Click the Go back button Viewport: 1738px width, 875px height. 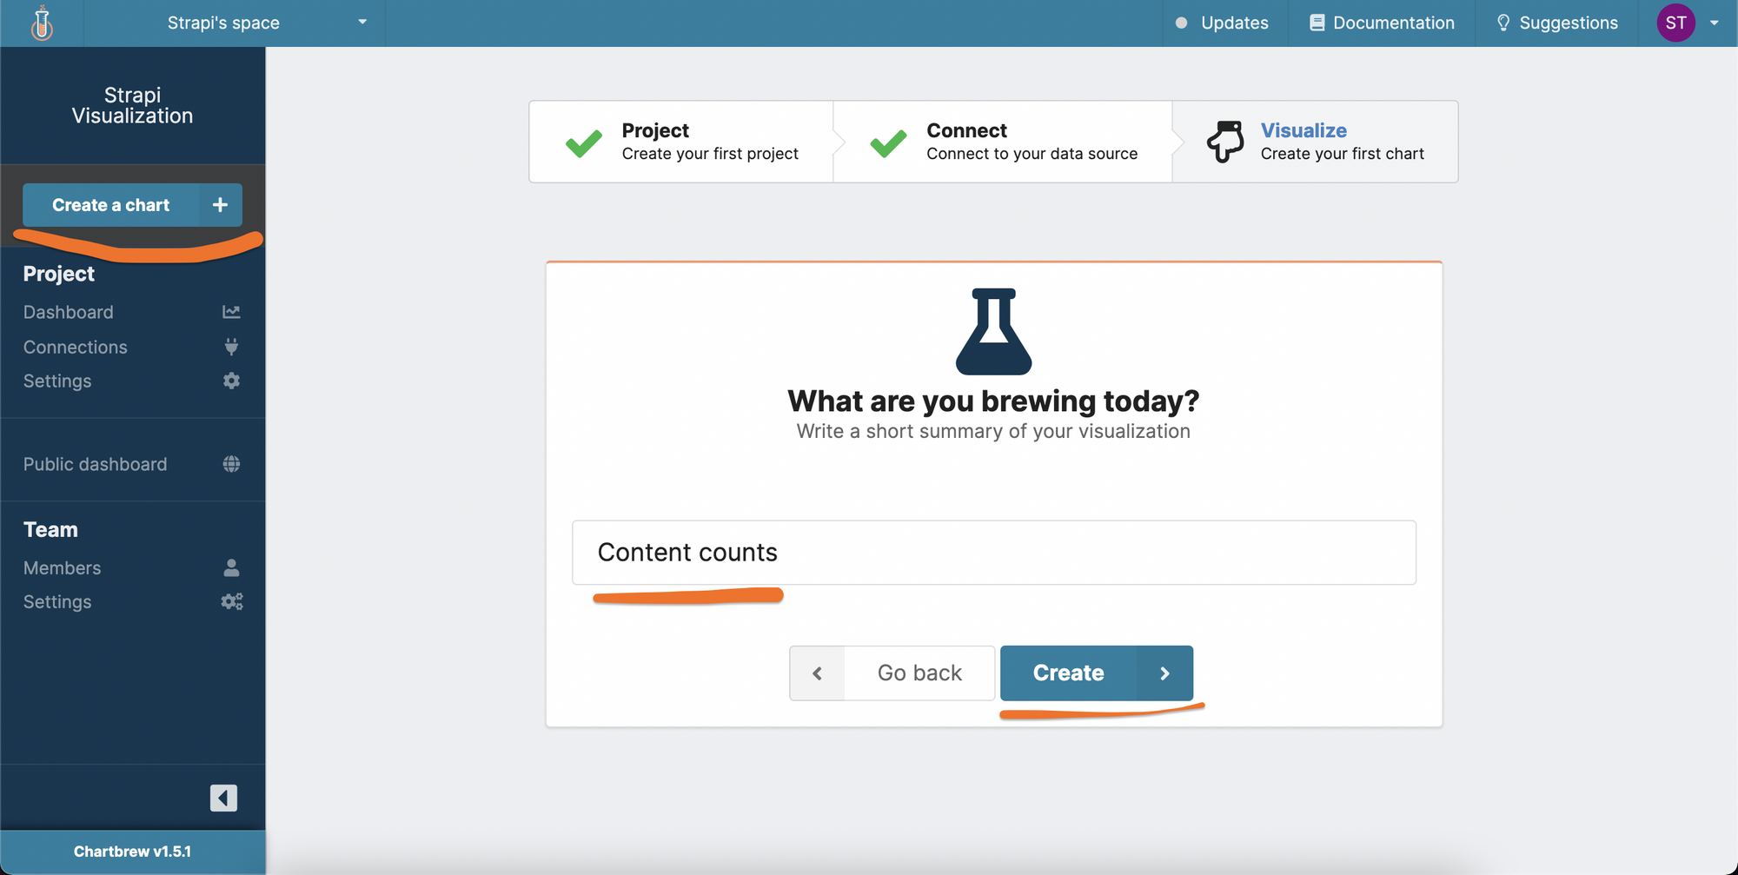point(919,673)
